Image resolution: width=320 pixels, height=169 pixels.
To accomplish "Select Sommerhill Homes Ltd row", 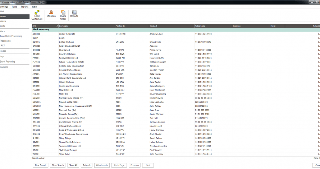I will coord(176,146).
